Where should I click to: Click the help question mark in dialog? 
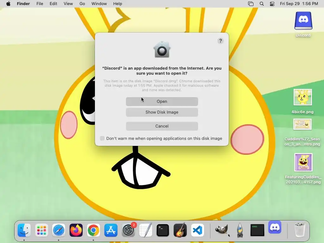pos(221,41)
